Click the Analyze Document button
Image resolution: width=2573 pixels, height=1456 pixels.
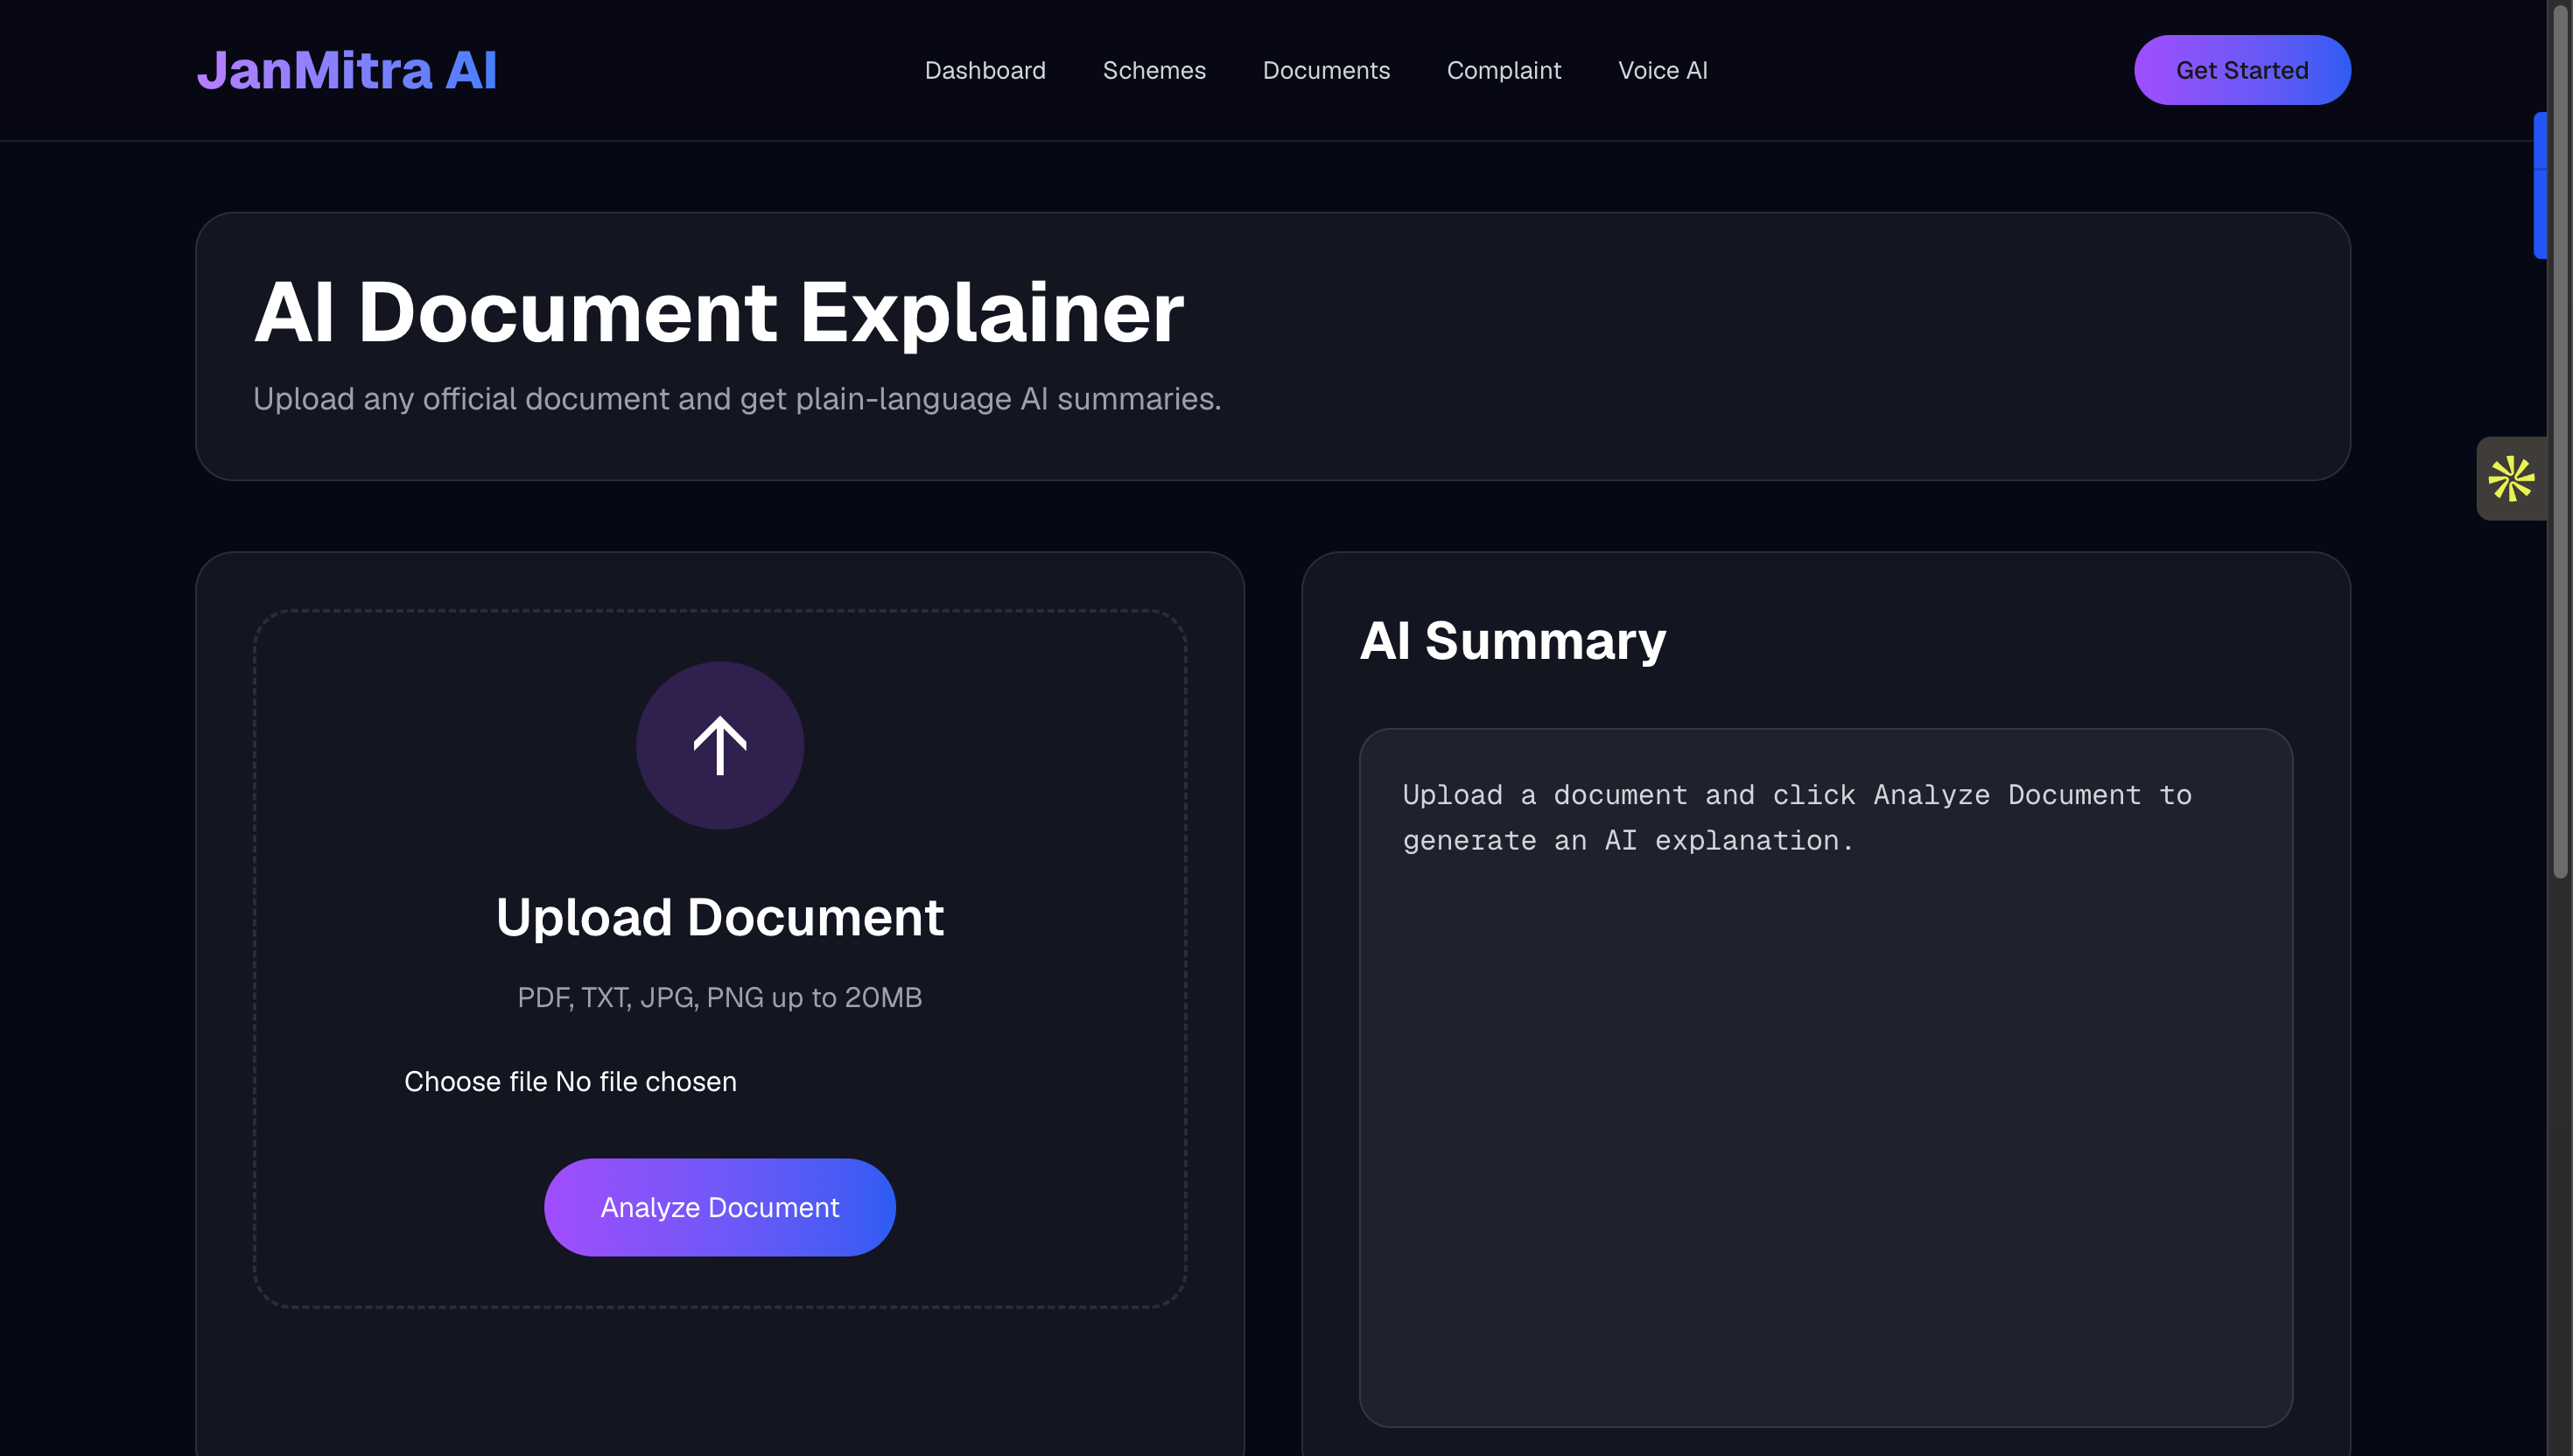pyautogui.click(x=720, y=1207)
